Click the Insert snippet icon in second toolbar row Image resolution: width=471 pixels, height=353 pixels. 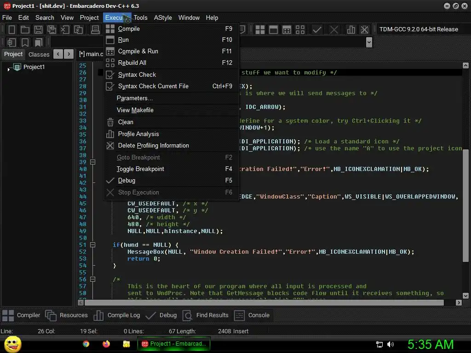(x=11, y=42)
